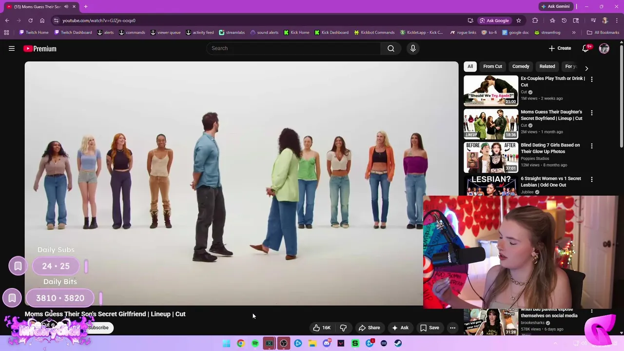Screen dimensions: 624x351
Task: Open a new browser tab
Action: coord(85,6)
